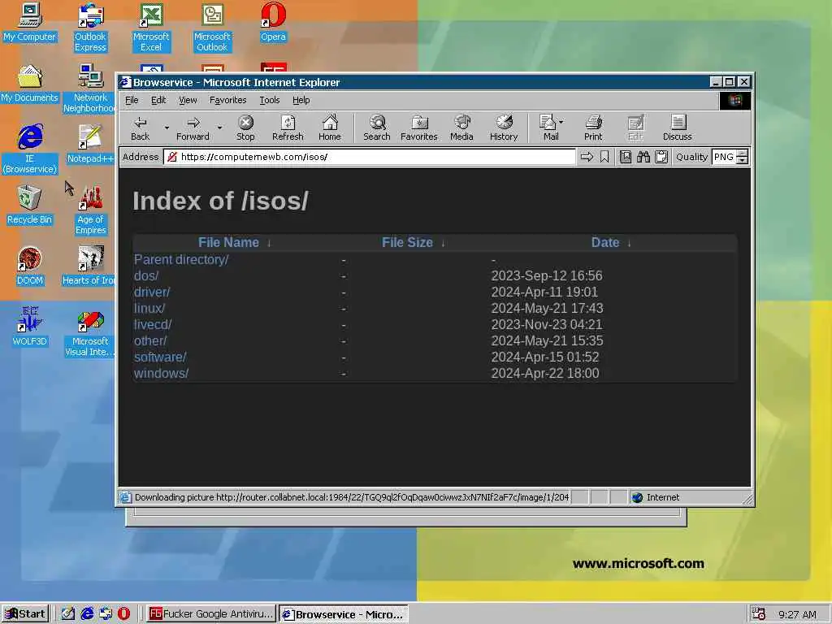Open the other/ folder link
The height and width of the screenshot is (624, 832).
[150, 340]
